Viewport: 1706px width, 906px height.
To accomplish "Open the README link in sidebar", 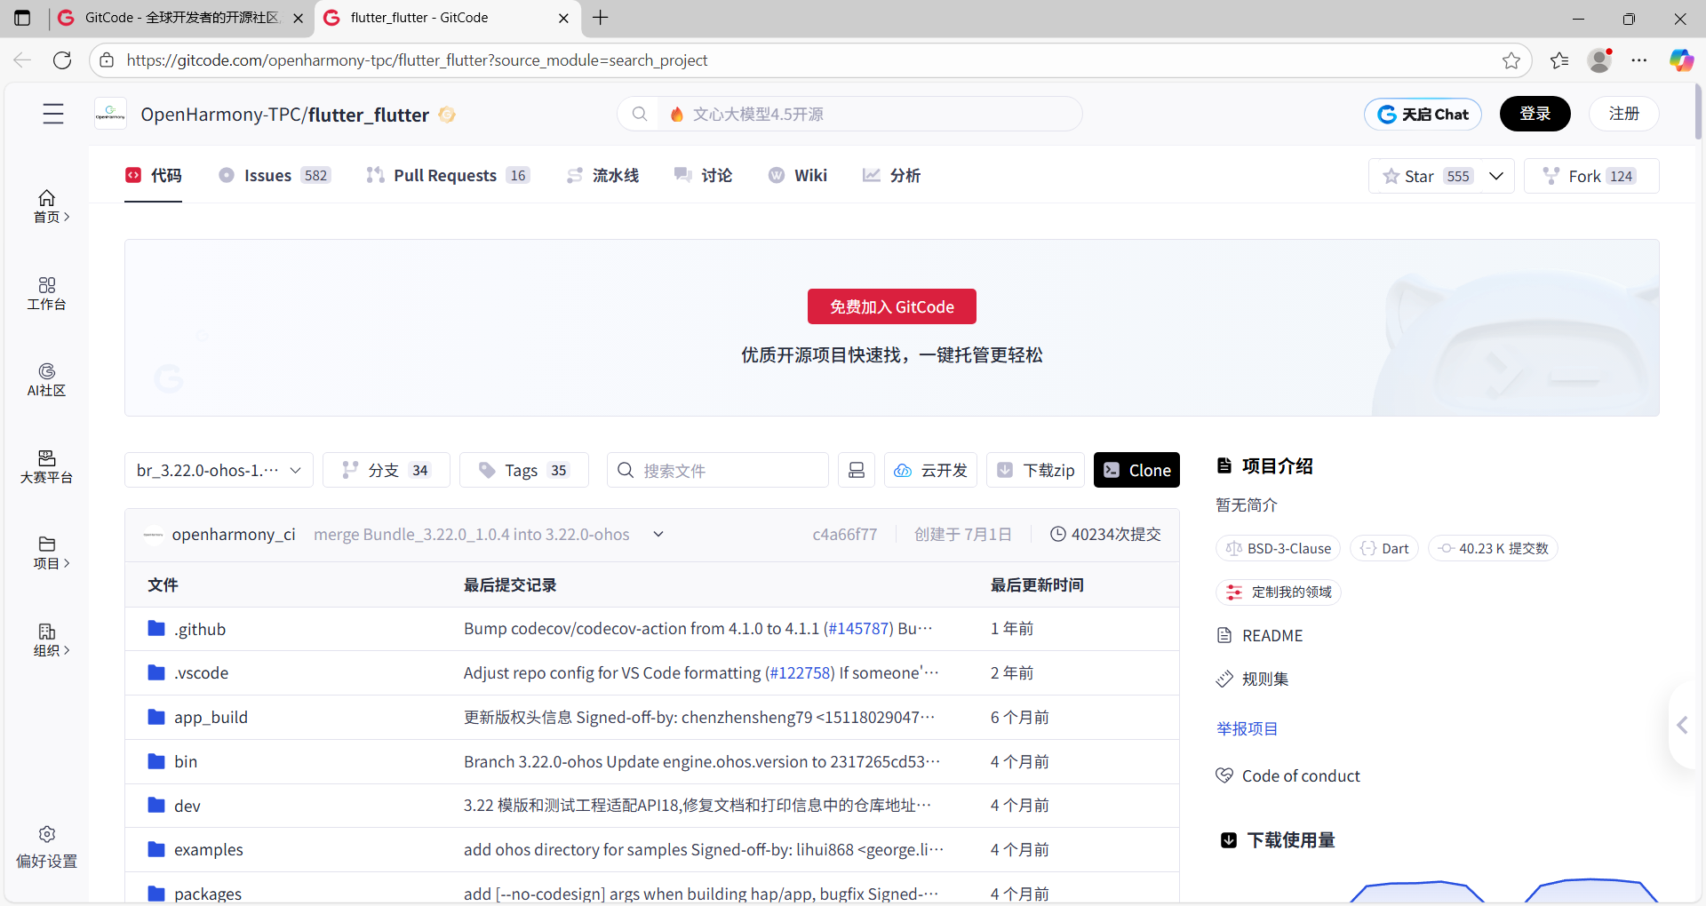I will tap(1260, 635).
